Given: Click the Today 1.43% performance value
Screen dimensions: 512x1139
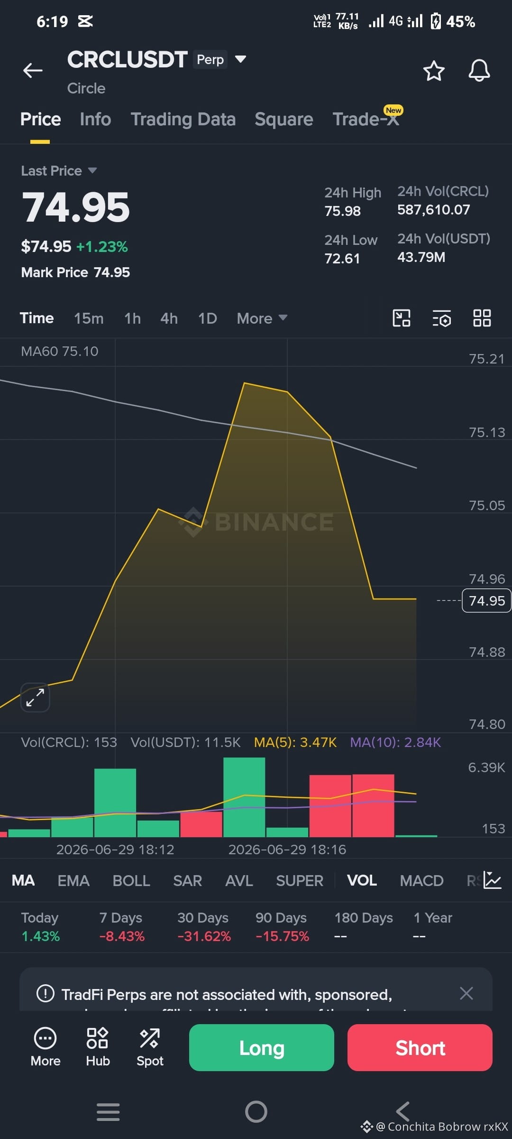Looking at the screenshot, I should [x=41, y=936].
